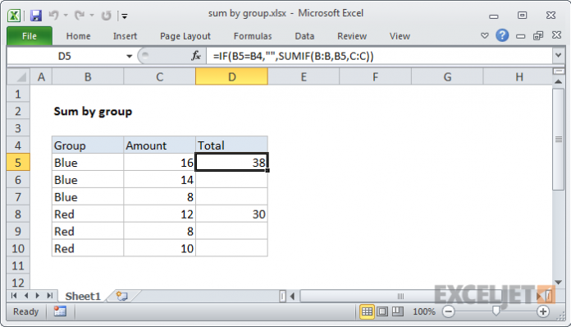
Task: Close the workbook with the ribbon X
Action: [x=556, y=35]
